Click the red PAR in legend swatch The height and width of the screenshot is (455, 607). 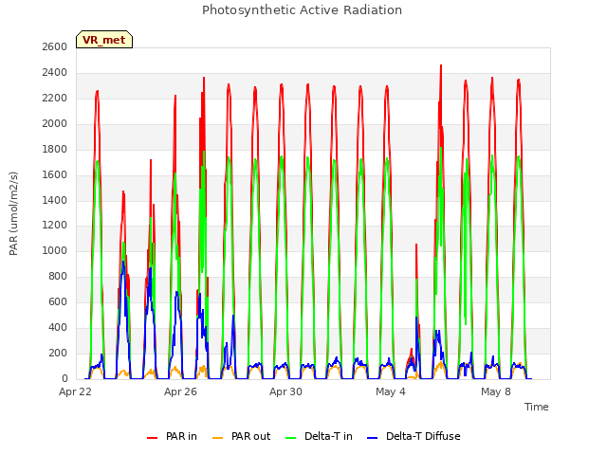click(152, 438)
